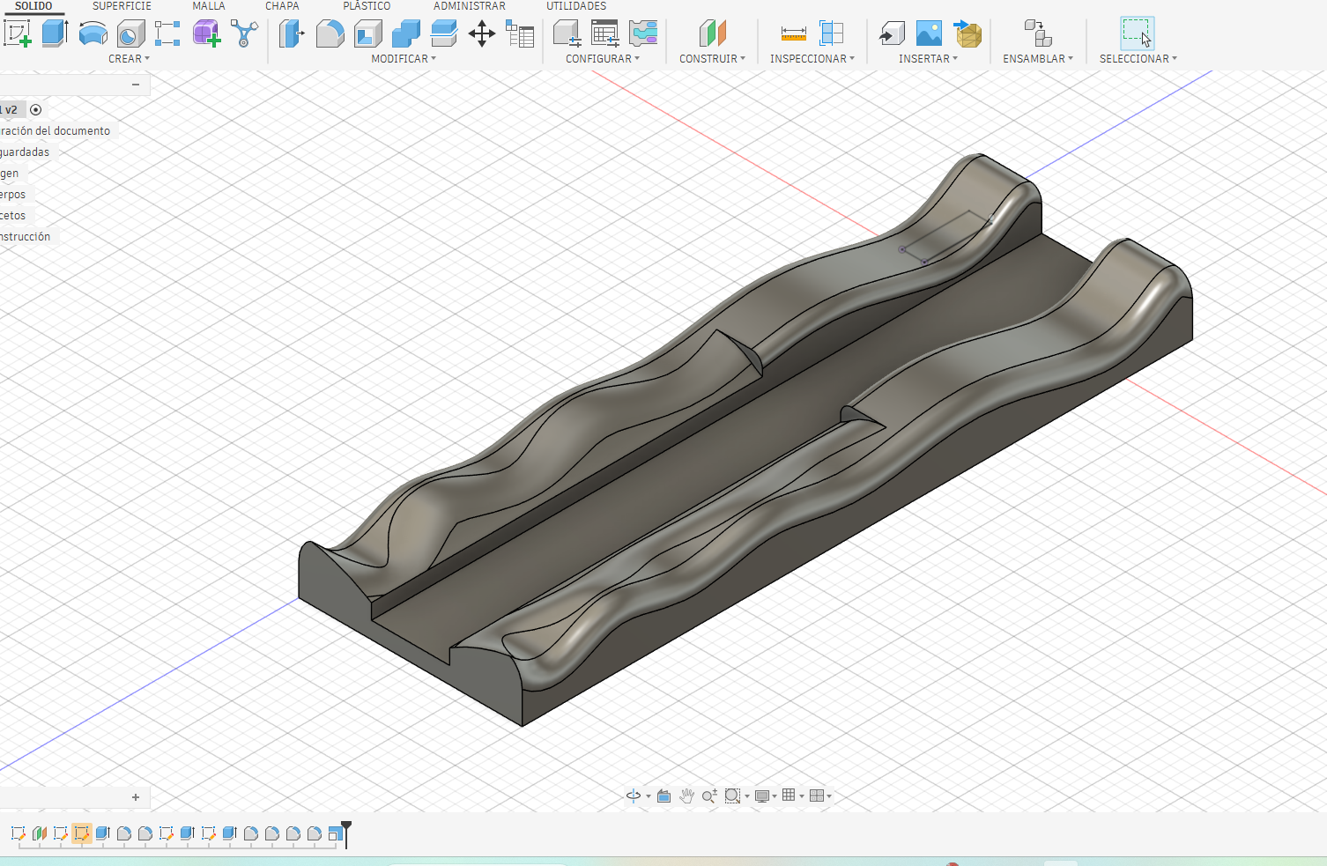
Task: Open the ENSAMBLAR dropdown menu
Action: 1038,59
